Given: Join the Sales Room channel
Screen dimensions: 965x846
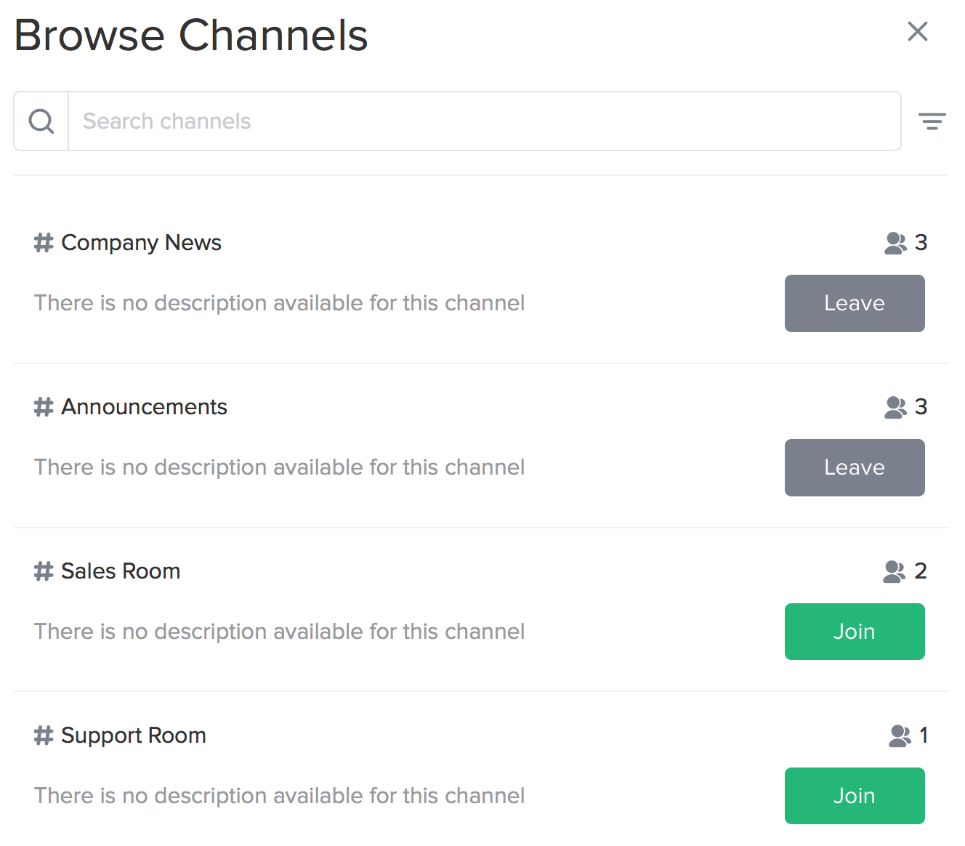Looking at the screenshot, I should point(855,632).
